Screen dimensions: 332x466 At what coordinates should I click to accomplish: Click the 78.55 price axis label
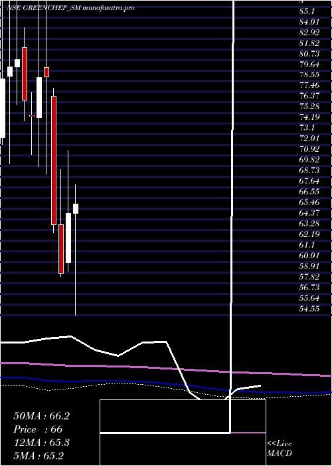click(x=309, y=75)
